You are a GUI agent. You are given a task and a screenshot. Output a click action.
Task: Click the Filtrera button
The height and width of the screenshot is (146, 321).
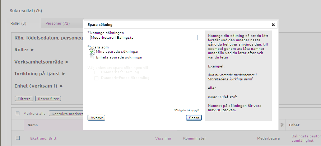(24, 99)
